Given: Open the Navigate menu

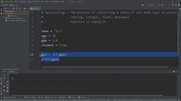Looking at the screenshot, I should coord(23,1).
